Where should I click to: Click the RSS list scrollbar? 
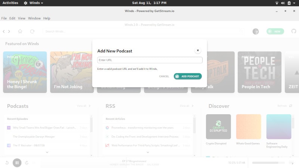tap(194, 125)
